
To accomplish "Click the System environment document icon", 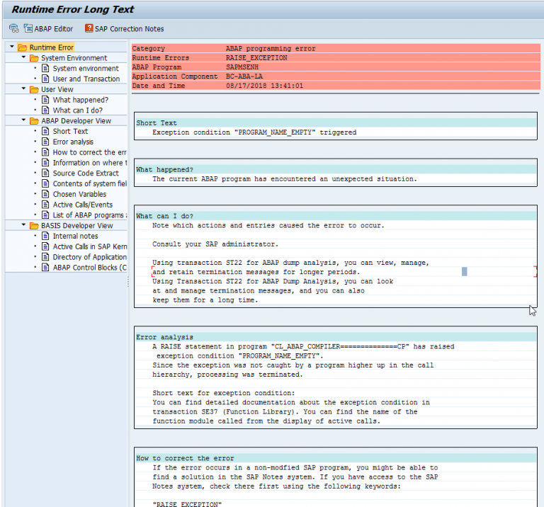I will [x=45, y=69].
